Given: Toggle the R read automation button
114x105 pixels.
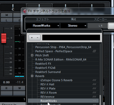Looking at the screenshot, I should 7,88.
